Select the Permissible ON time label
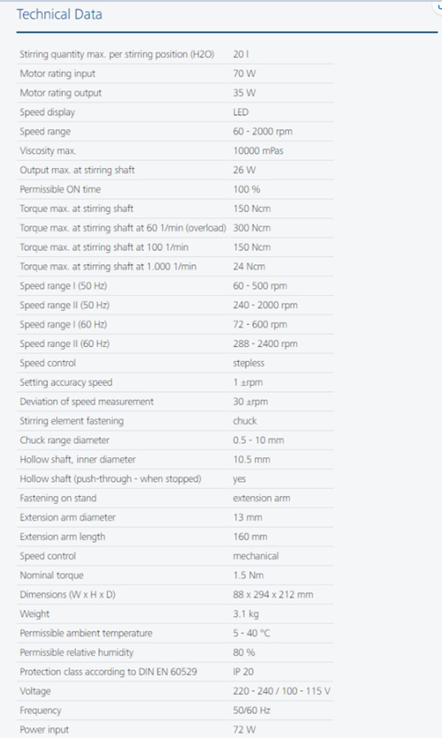Image resolution: width=442 pixels, height=738 pixels. click(60, 189)
